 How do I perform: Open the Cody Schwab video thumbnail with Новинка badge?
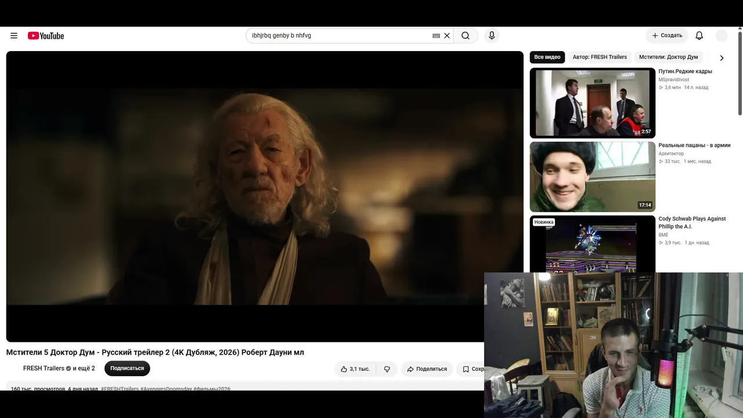593,244
